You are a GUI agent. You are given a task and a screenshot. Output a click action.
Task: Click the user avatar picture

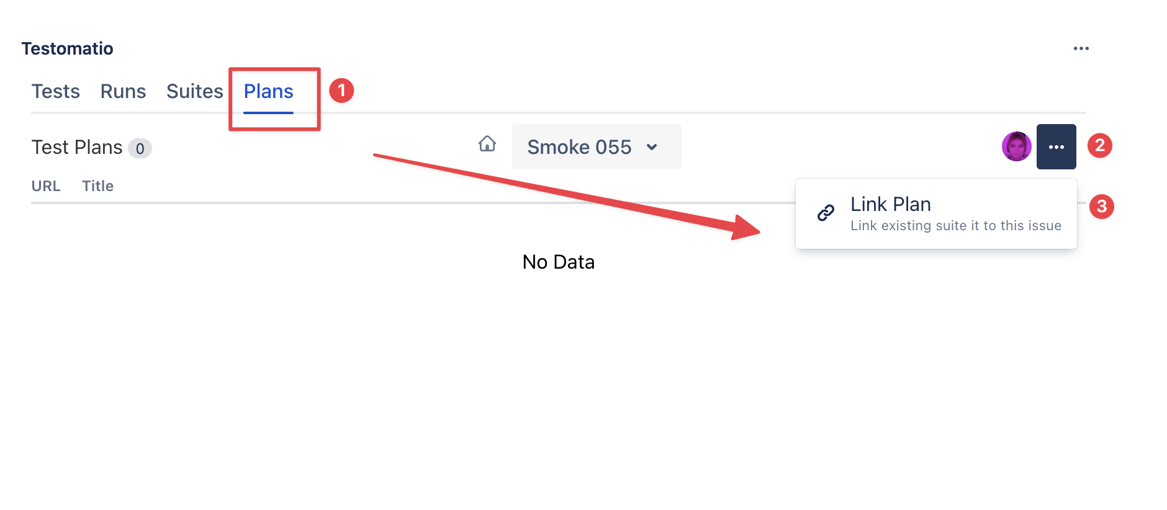pos(1016,147)
